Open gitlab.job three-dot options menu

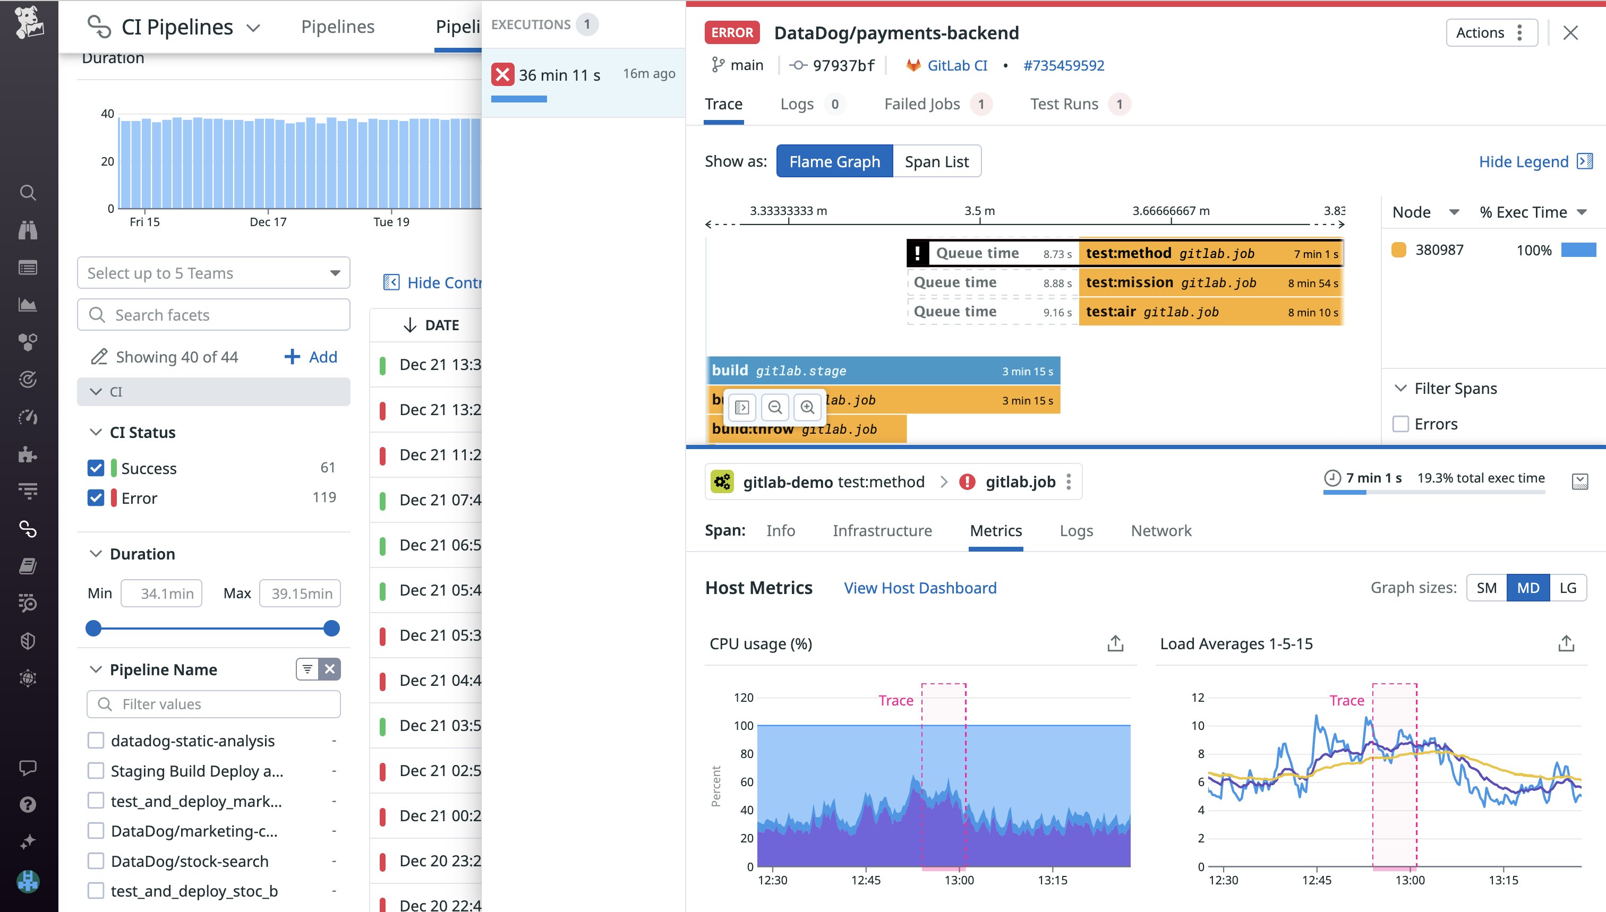coord(1069,481)
